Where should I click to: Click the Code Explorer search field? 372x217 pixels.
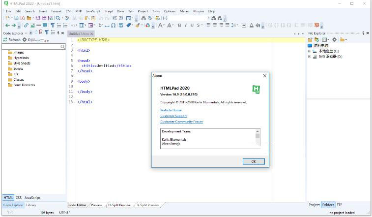tap(31, 46)
